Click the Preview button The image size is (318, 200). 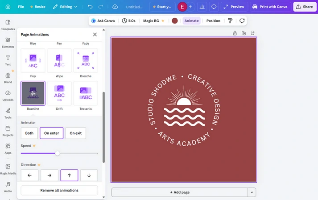(x=234, y=7)
